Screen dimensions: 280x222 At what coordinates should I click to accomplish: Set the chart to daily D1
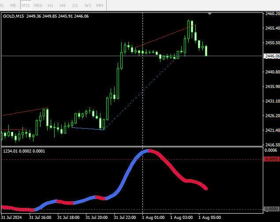(x=75, y=5)
